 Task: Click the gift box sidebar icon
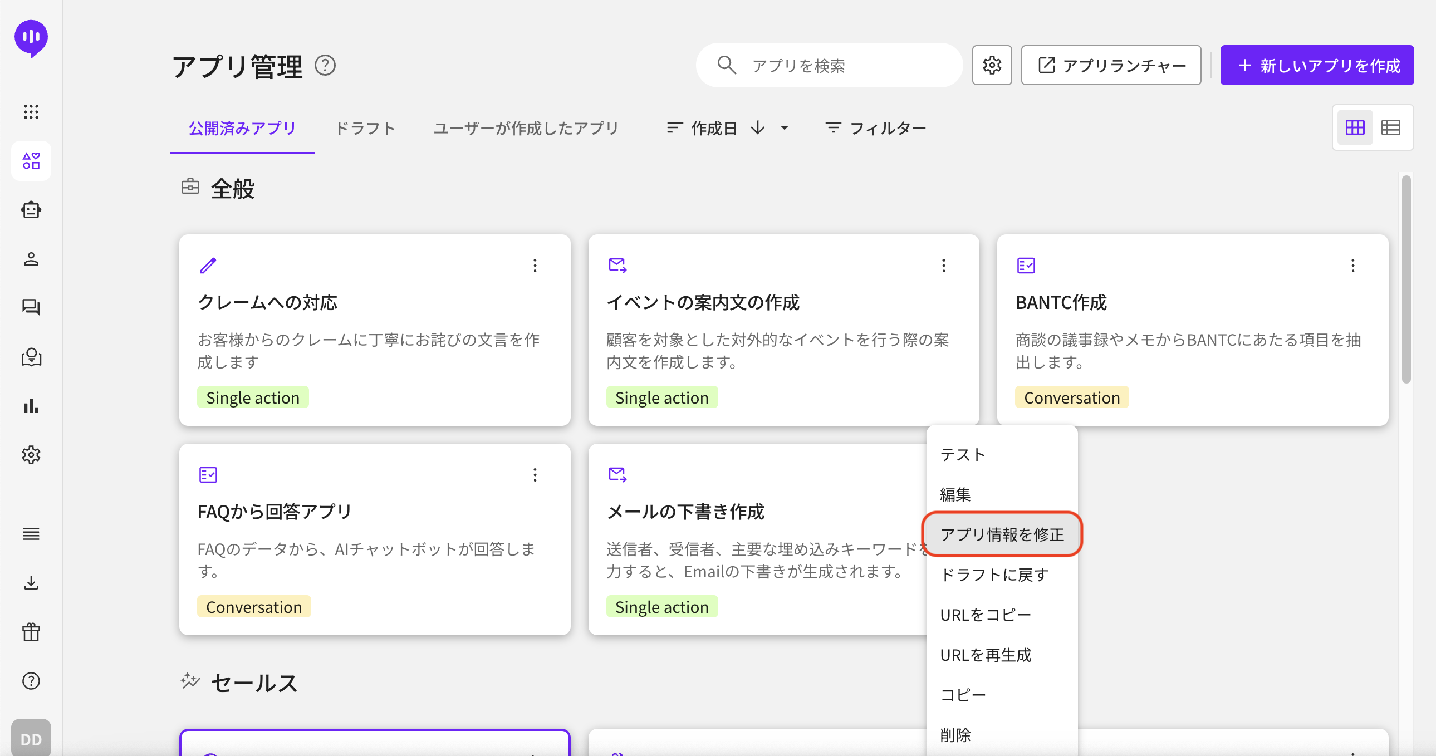click(31, 632)
